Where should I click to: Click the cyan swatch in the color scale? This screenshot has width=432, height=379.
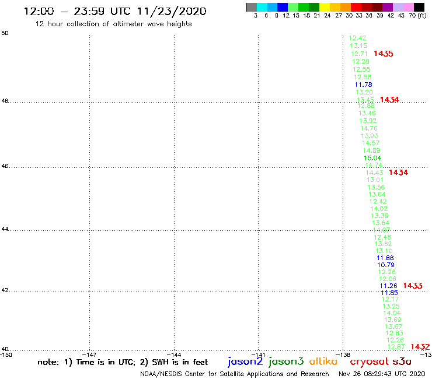262,7
